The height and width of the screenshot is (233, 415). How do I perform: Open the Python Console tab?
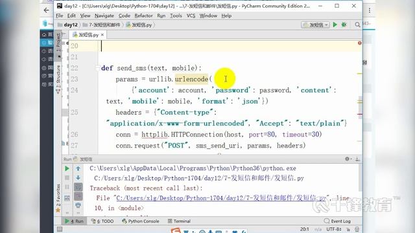[x=141, y=221]
